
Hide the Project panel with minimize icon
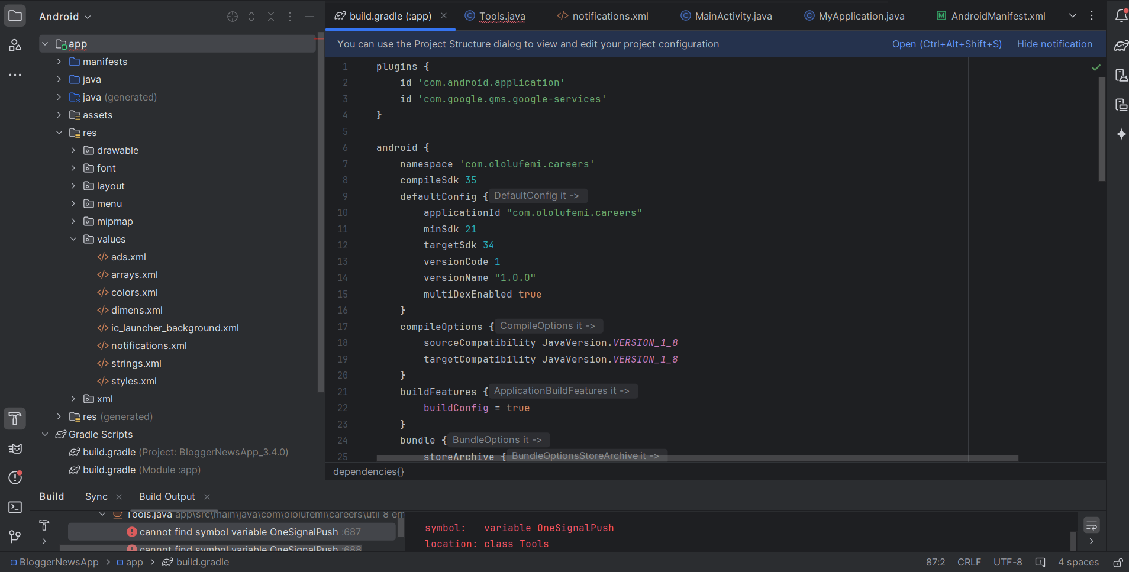309,17
